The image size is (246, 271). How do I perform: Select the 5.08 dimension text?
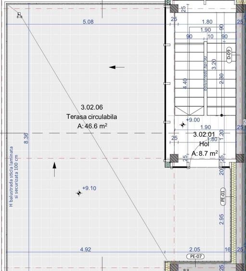[88, 22]
